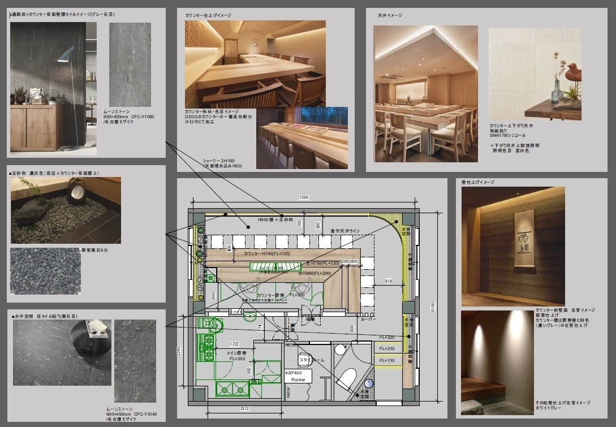Open the dark floor tile photo with black bowl
Screen dimensions: 616x427
[62, 352]
